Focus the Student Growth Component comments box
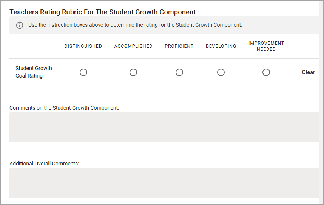This screenshot has width=324, height=205. point(164,127)
